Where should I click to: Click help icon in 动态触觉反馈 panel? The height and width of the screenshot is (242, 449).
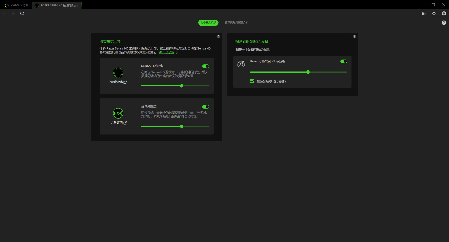coord(219,36)
